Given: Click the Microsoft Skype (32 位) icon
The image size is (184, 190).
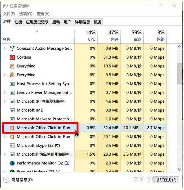Looking at the screenshot, I should [x=12, y=145].
